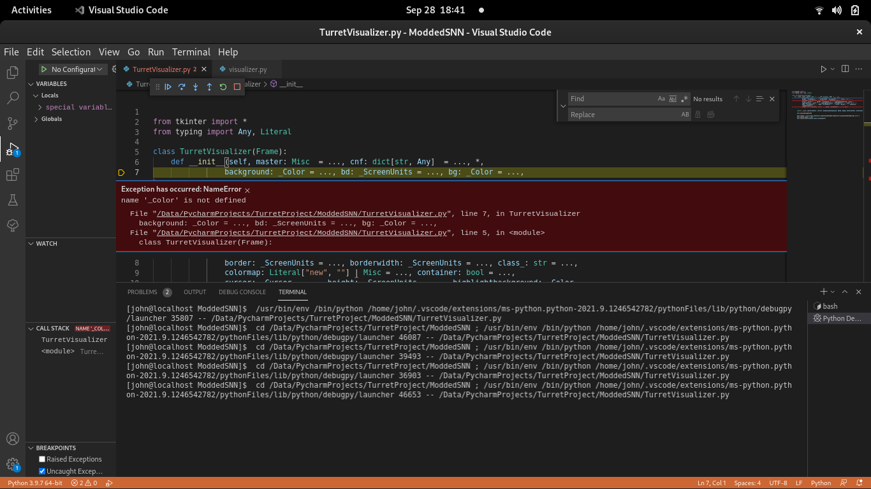Select Step Over in the debug toolbar

[x=182, y=87]
